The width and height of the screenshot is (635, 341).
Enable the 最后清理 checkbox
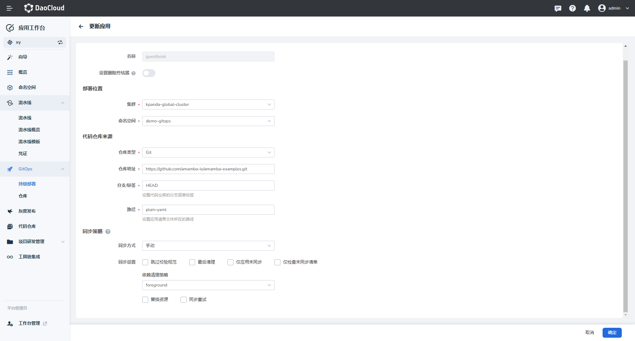coord(192,262)
